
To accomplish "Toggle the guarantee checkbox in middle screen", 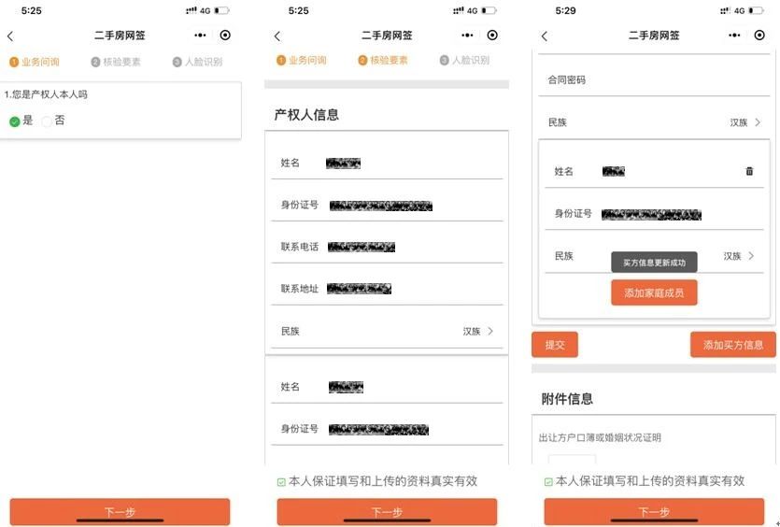I will pos(281,482).
